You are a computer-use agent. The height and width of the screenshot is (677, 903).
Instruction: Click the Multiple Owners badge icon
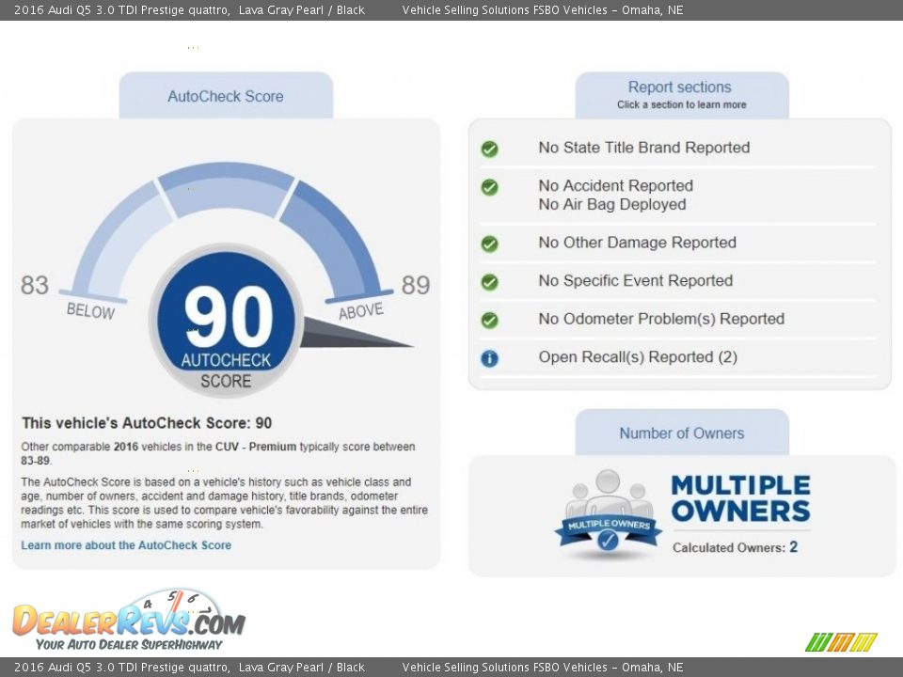pos(609,515)
